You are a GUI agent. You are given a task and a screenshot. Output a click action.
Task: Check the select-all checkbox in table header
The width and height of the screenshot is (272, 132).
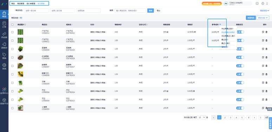coord(12,25)
